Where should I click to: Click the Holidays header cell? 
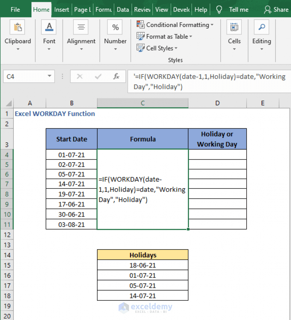coord(142,255)
